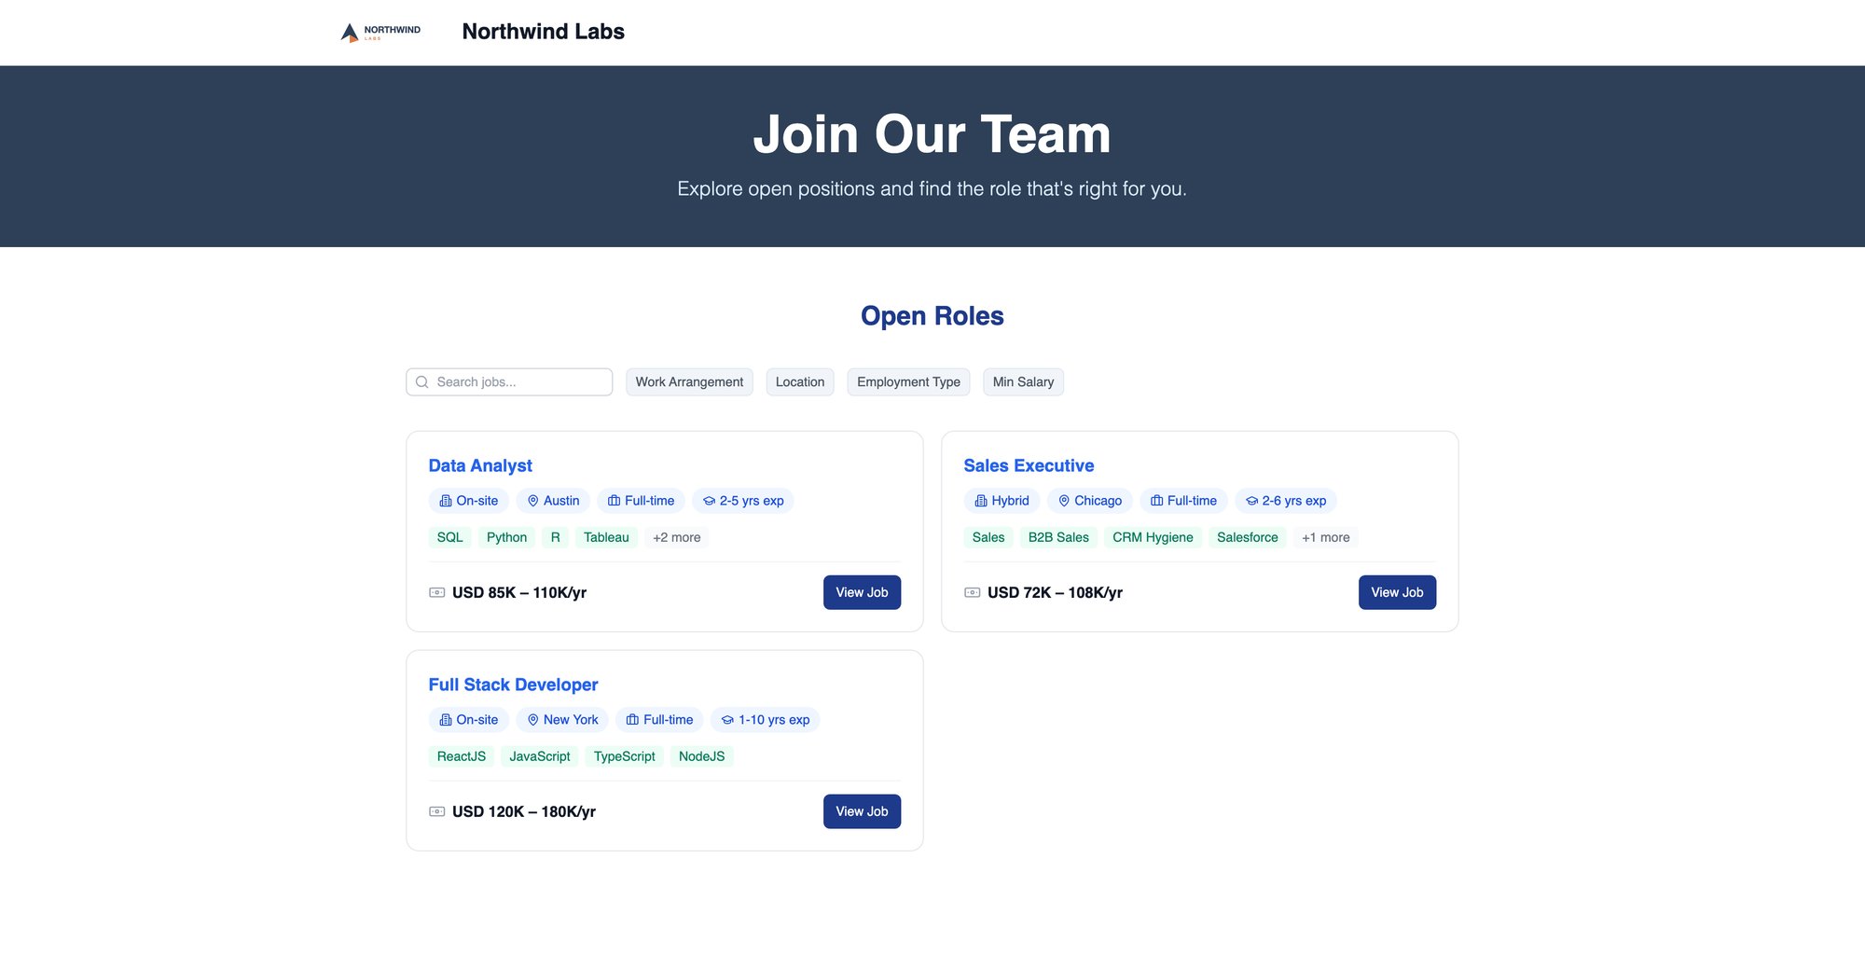
Task: Click the salary banknote icon beside USD 85K – 110K/yr
Action: click(x=437, y=592)
